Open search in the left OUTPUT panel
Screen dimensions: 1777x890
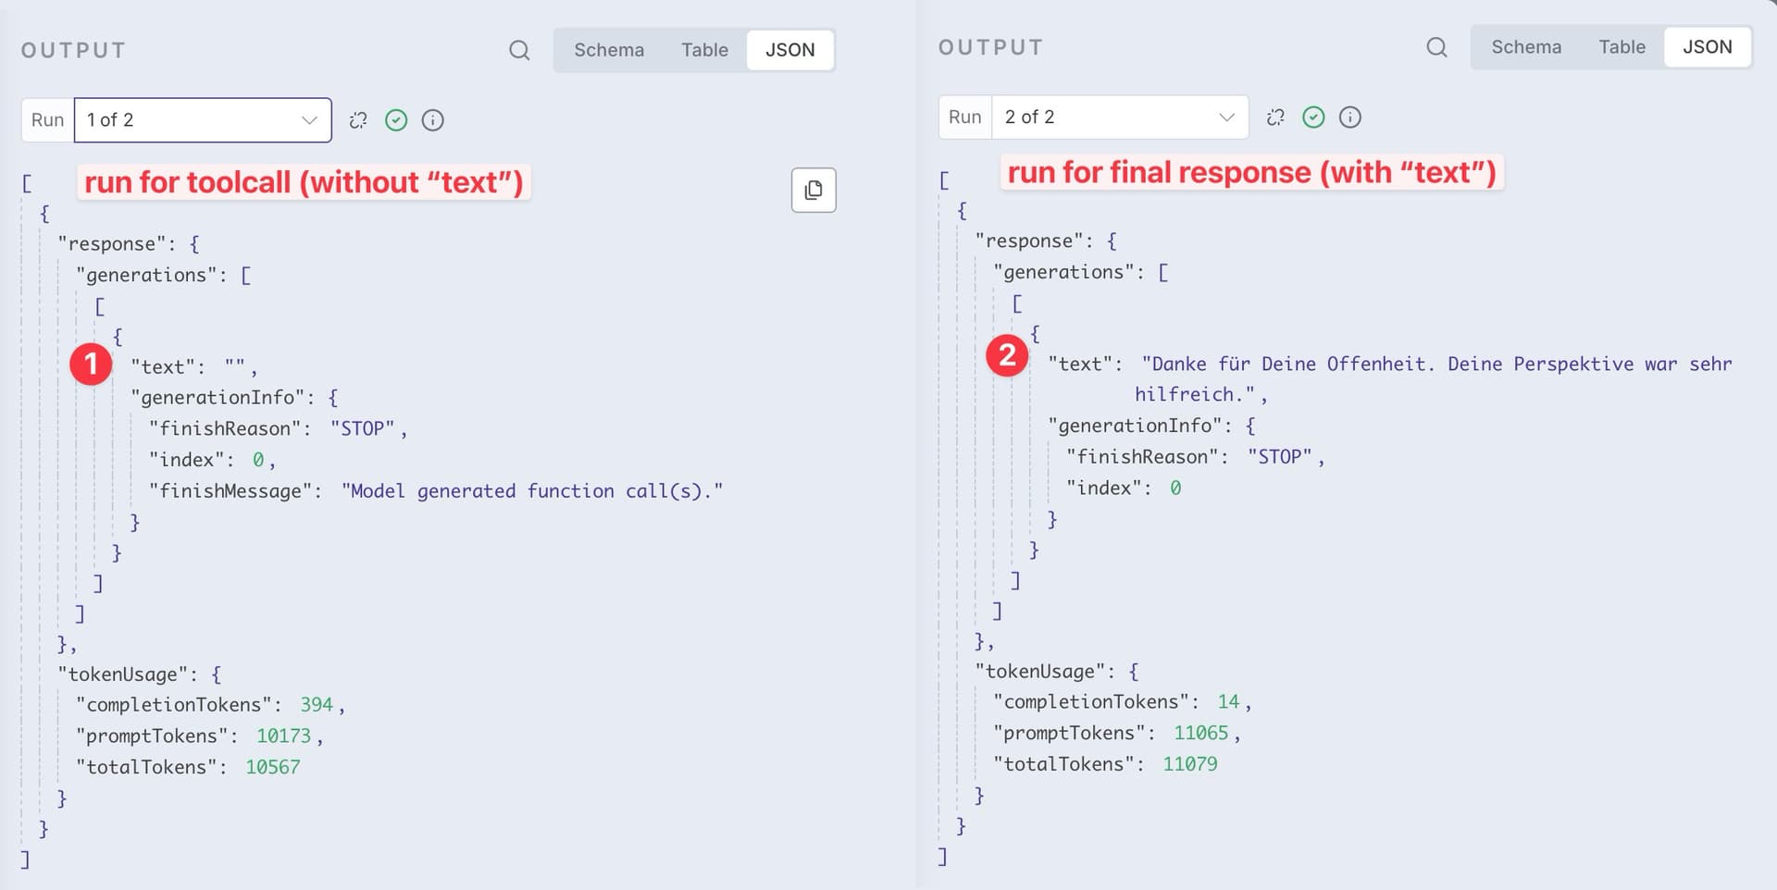coord(519,51)
